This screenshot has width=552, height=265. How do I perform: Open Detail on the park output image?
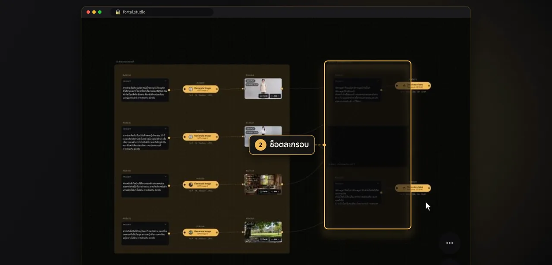coord(263,239)
